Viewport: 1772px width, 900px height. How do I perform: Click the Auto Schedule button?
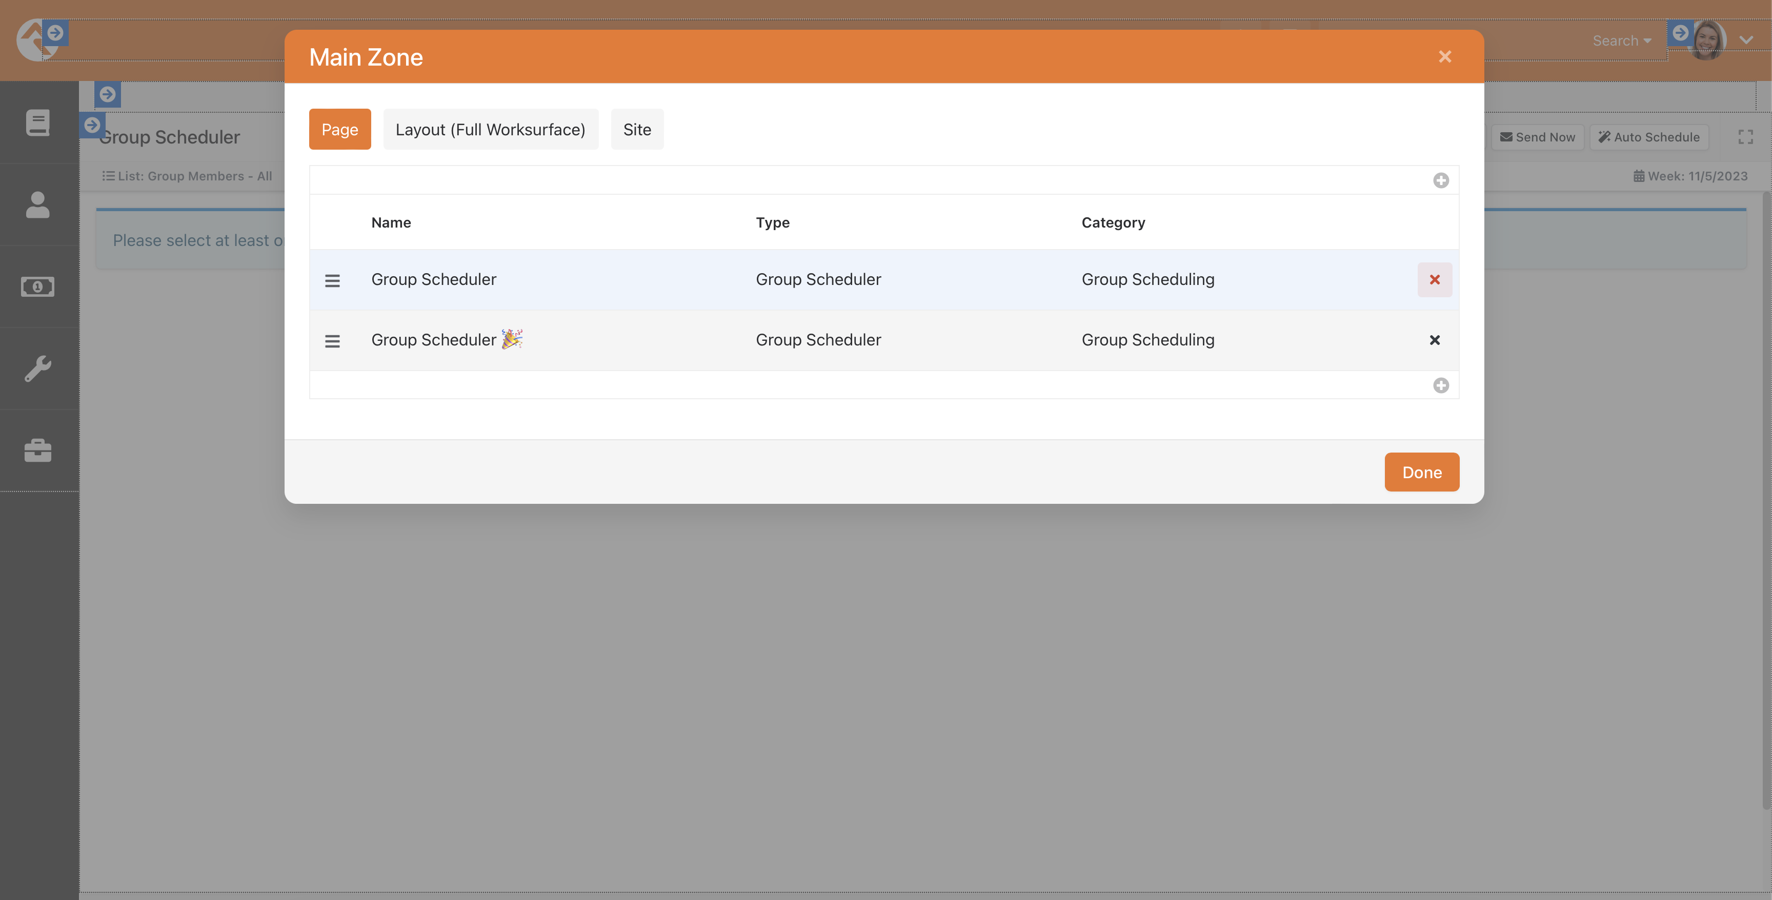(1649, 137)
